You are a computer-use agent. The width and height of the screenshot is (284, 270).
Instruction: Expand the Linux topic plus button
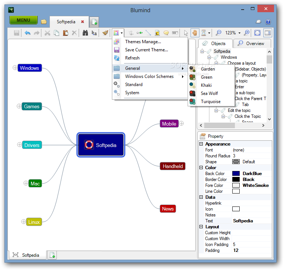tap(23, 222)
